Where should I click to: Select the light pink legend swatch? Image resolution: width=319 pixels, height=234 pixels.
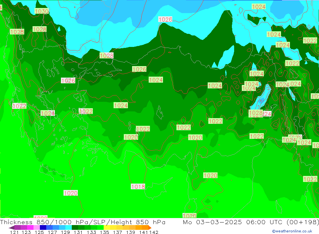pyautogui.click(x=37, y=228)
